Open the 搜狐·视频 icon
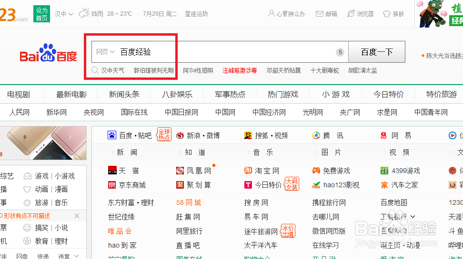The image size is (463, 259). [x=248, y=135]
